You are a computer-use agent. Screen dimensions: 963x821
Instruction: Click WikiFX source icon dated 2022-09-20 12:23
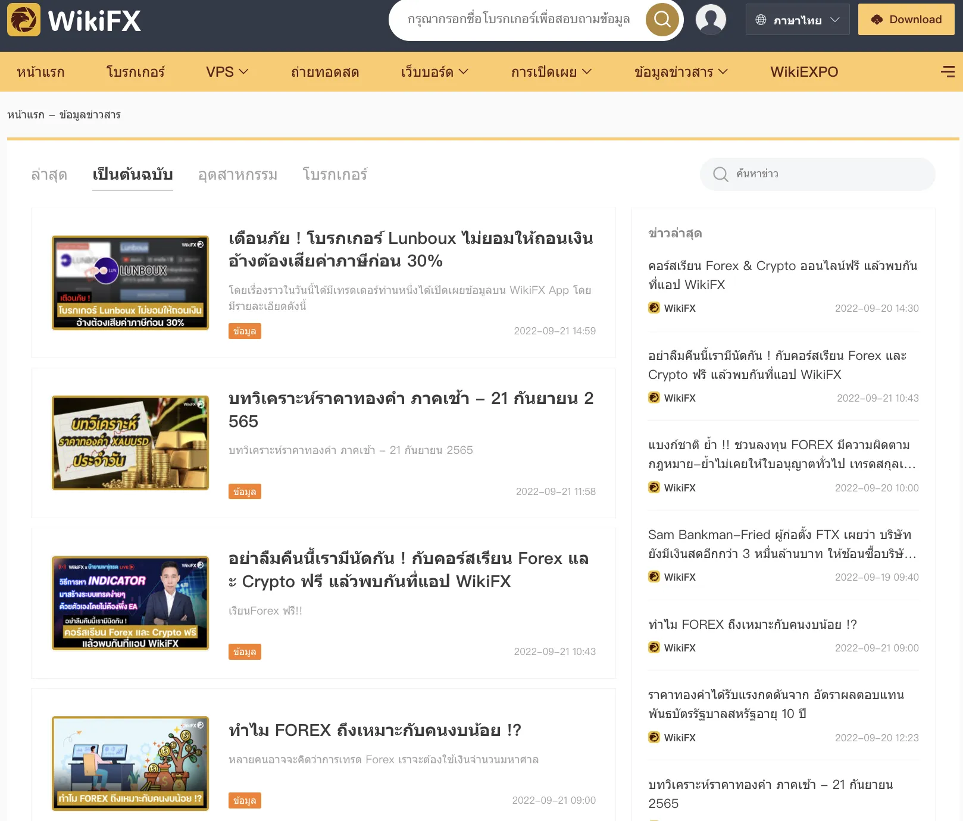(654, 738)
